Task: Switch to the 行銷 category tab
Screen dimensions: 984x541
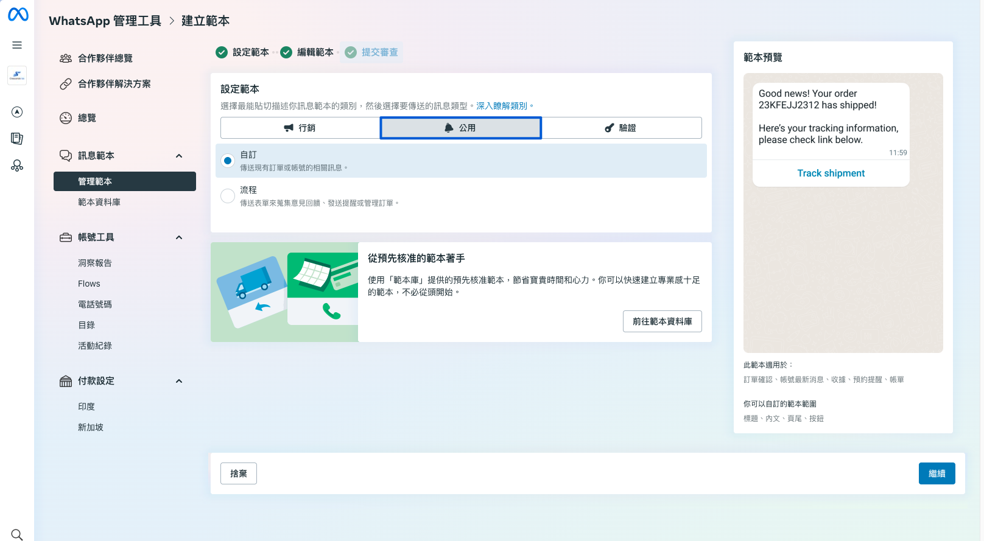Action: point(300,128)
